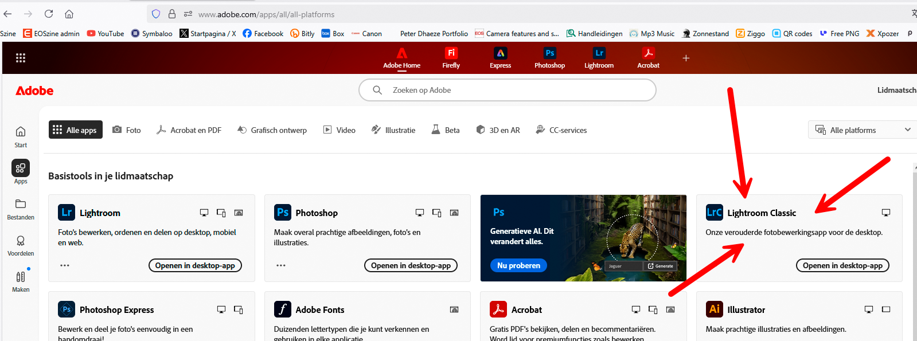Open Photoshop card three-dots menu
The image size is (917, 341).
click(x=281, y=265)
